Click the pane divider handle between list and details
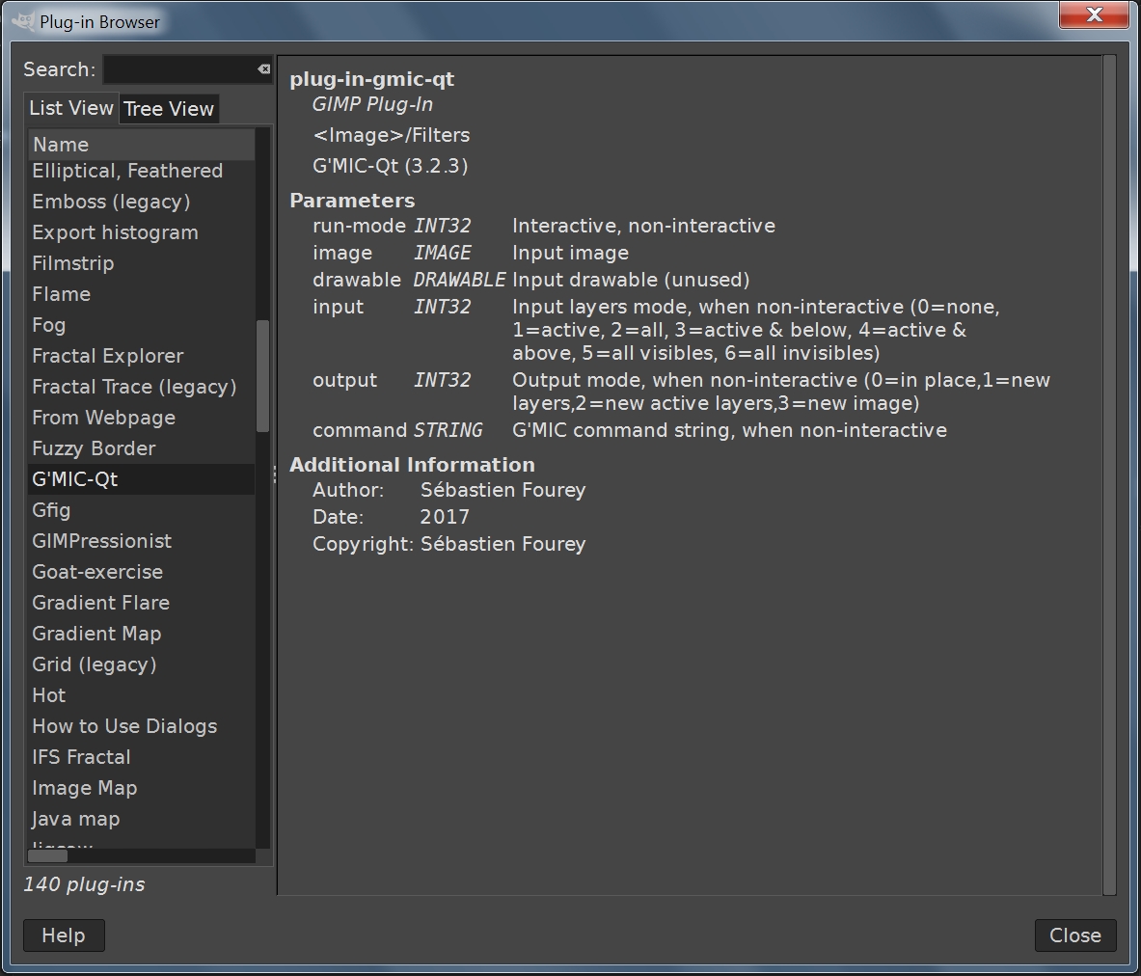This screenshot has width=1141, height=976. pos(274,474)
